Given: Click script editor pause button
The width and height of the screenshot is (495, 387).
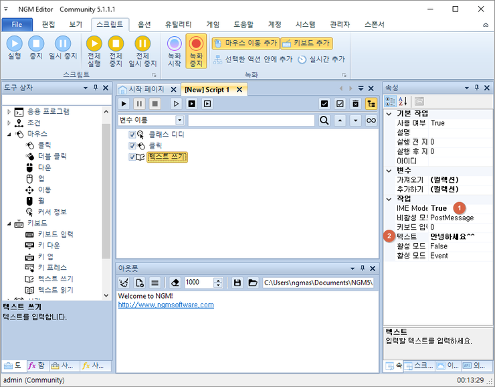Looking at the screenshot, I should tap(139, 104).
